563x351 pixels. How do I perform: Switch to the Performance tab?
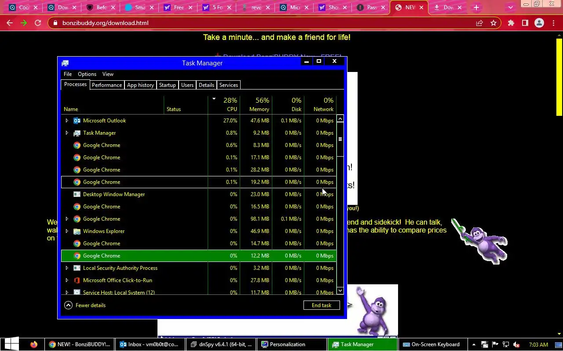click(107, 85)
